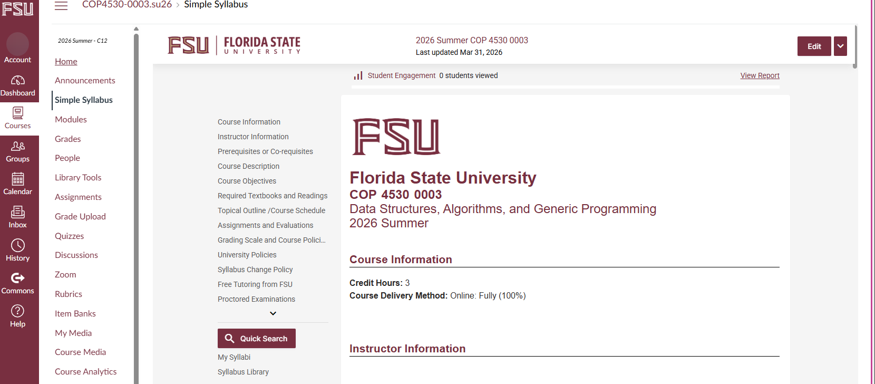Click the '0 students viewed' text
The height and width of the screenshot is (384, 875).
click(468, 75)
